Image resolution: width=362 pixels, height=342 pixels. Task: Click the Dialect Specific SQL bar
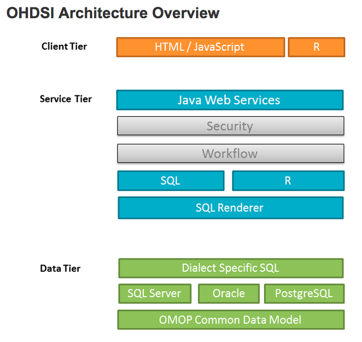230,268
